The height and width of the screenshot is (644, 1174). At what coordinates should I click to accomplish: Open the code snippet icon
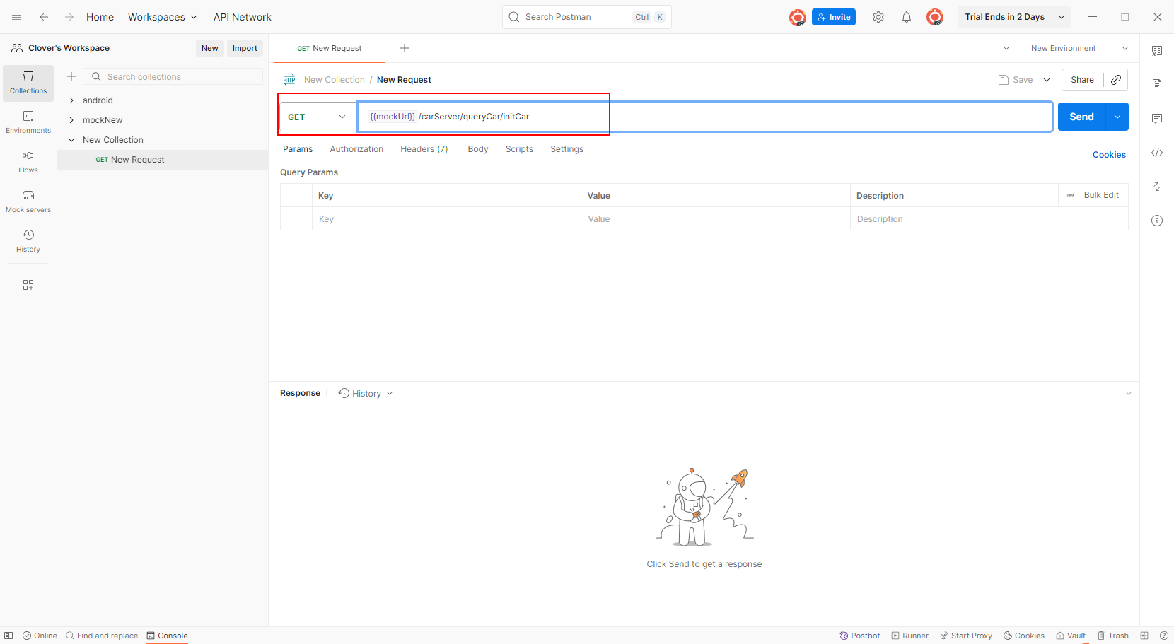pyautogui.click(x=1157, y=153)
